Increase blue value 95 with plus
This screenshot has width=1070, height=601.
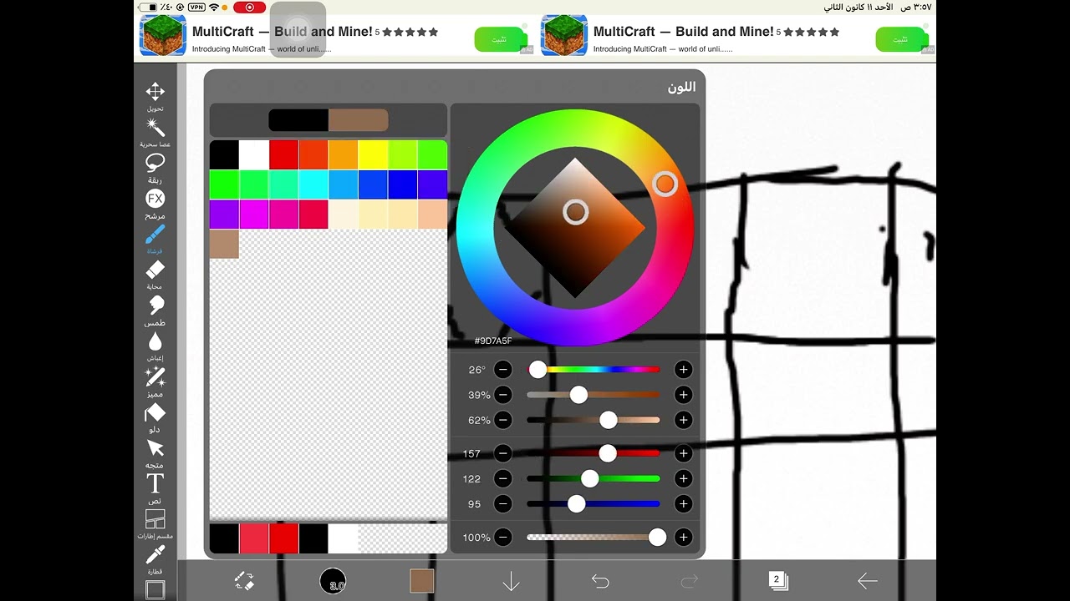683,504
